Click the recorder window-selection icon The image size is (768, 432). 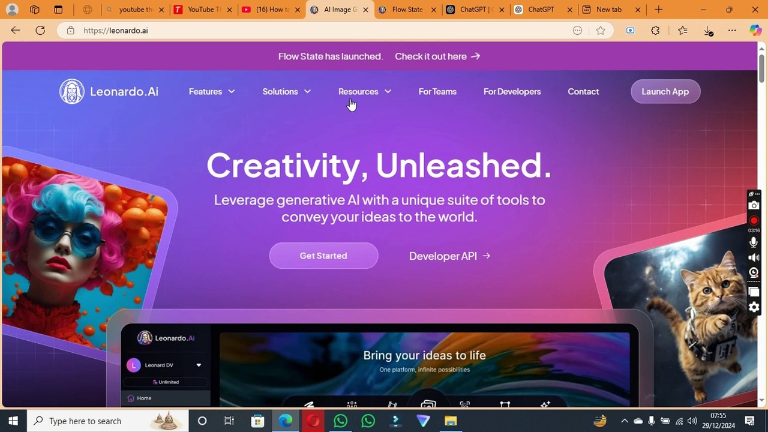point(754,292)
